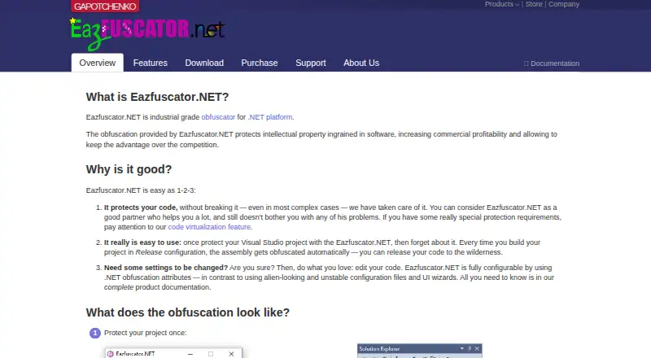The height and width of the screenshot is (358, 651).
Task: Open the Documentation link
Action: point(552,63)
